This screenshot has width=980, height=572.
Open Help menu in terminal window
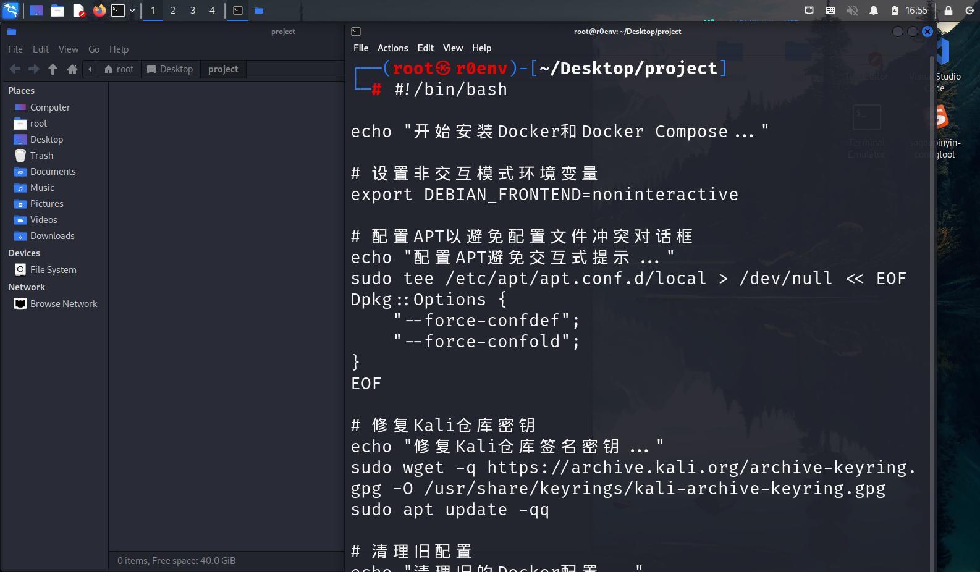[x=482, y=48]
